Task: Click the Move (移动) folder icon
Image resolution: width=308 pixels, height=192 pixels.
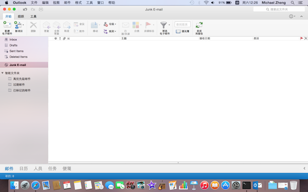Action: pos(94,25)
